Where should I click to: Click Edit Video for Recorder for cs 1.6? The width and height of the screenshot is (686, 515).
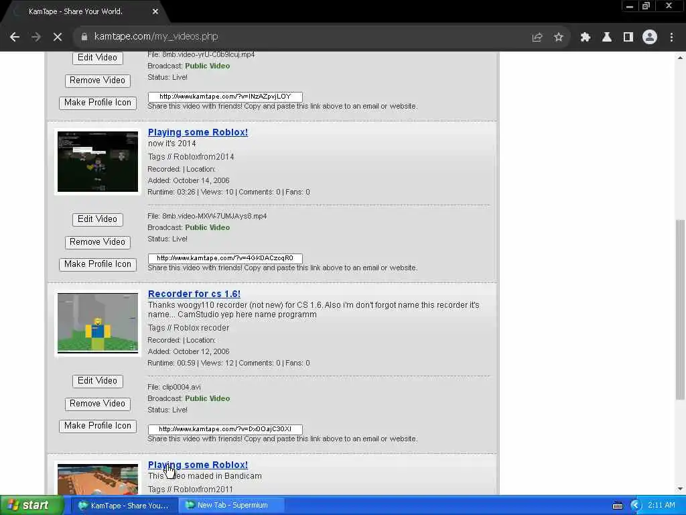98,381
